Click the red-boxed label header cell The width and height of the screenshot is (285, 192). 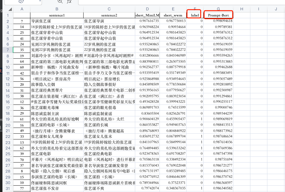click(x=194, y=15)
